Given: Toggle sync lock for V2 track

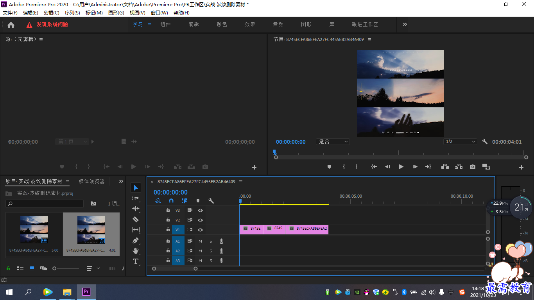Looking at the screenshot, I should (x=190, y=220).
